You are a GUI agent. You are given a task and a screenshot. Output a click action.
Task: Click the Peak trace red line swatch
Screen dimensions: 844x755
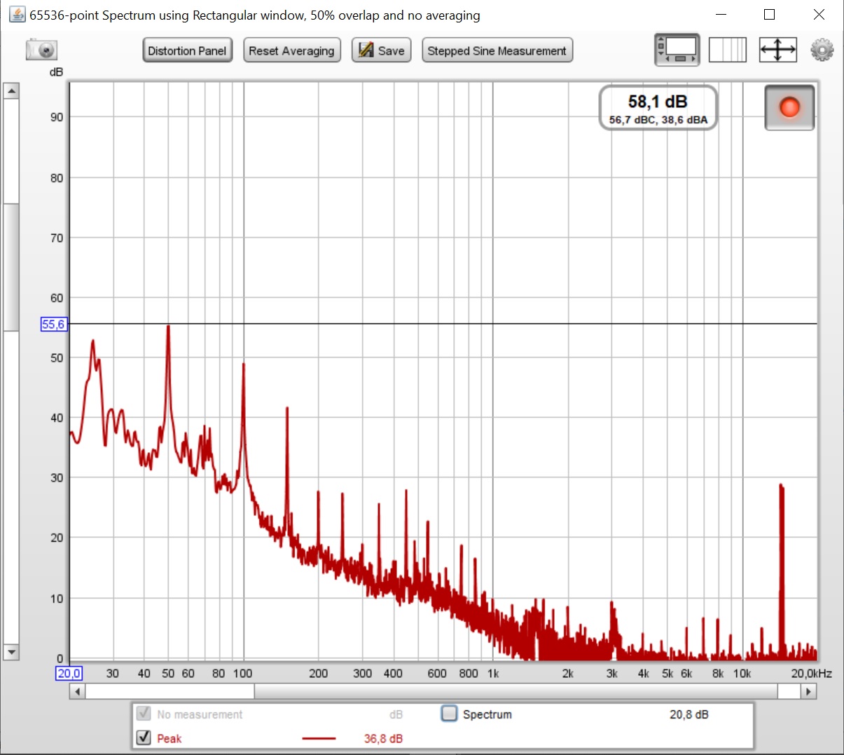pos(319,738)
